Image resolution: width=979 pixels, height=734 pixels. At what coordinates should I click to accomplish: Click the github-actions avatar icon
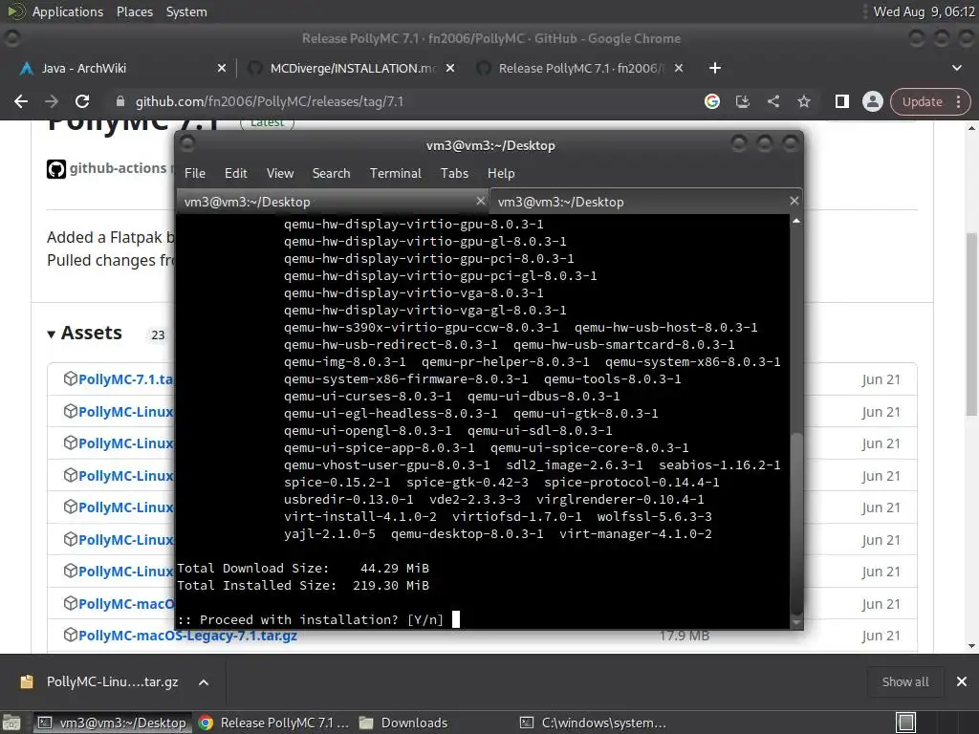click(x=56, y=168)
